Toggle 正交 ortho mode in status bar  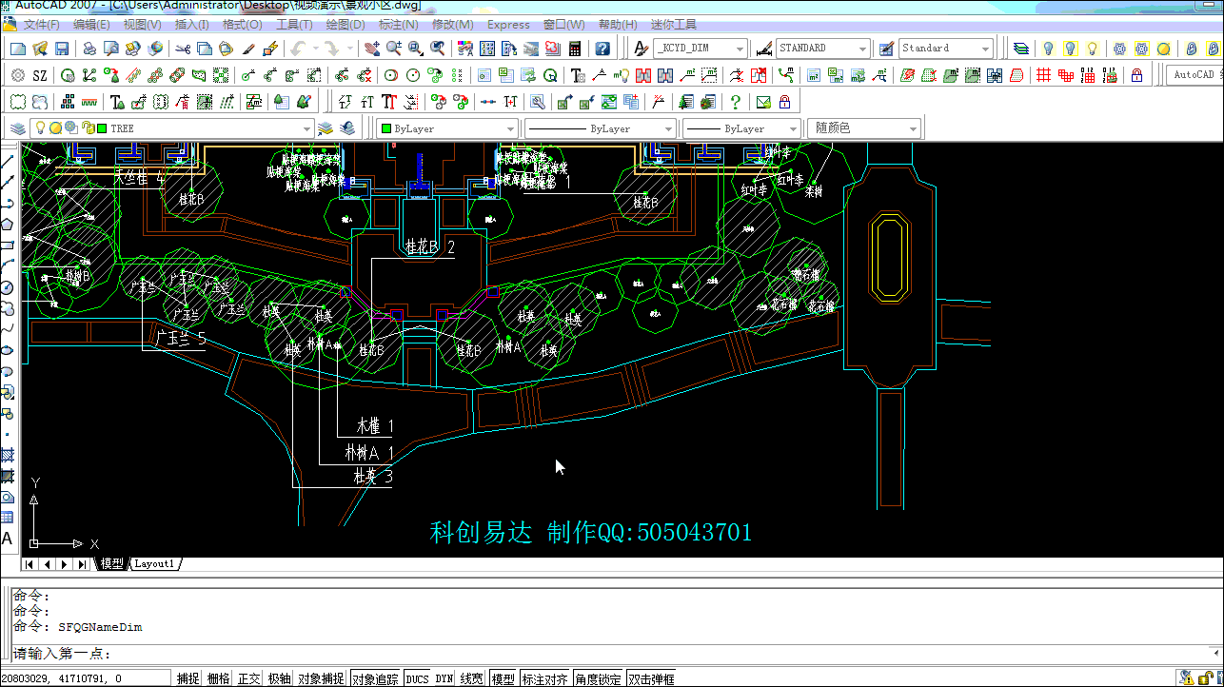click(x=248, y=678)
